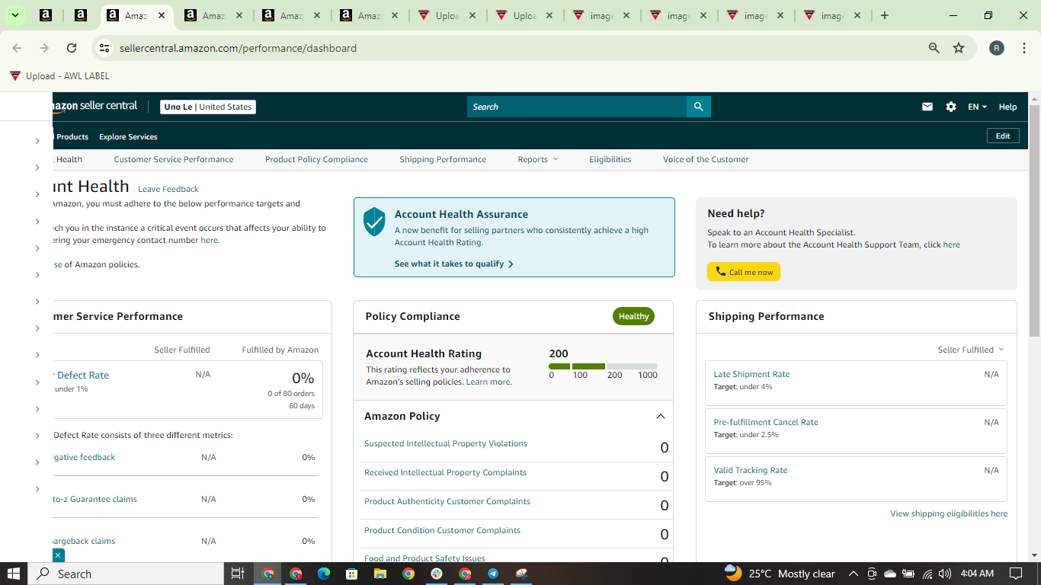1041x585 pixels.
Task: Click the battery icon in system tray
Action: 908,574
